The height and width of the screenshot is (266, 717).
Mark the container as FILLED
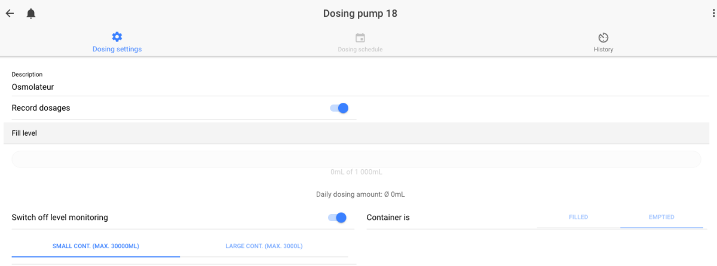tap(578, 217)
